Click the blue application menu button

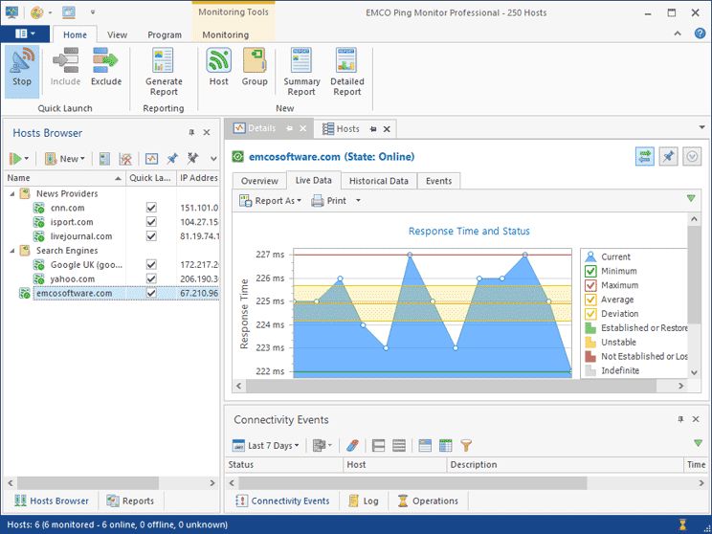coord(25,33)
